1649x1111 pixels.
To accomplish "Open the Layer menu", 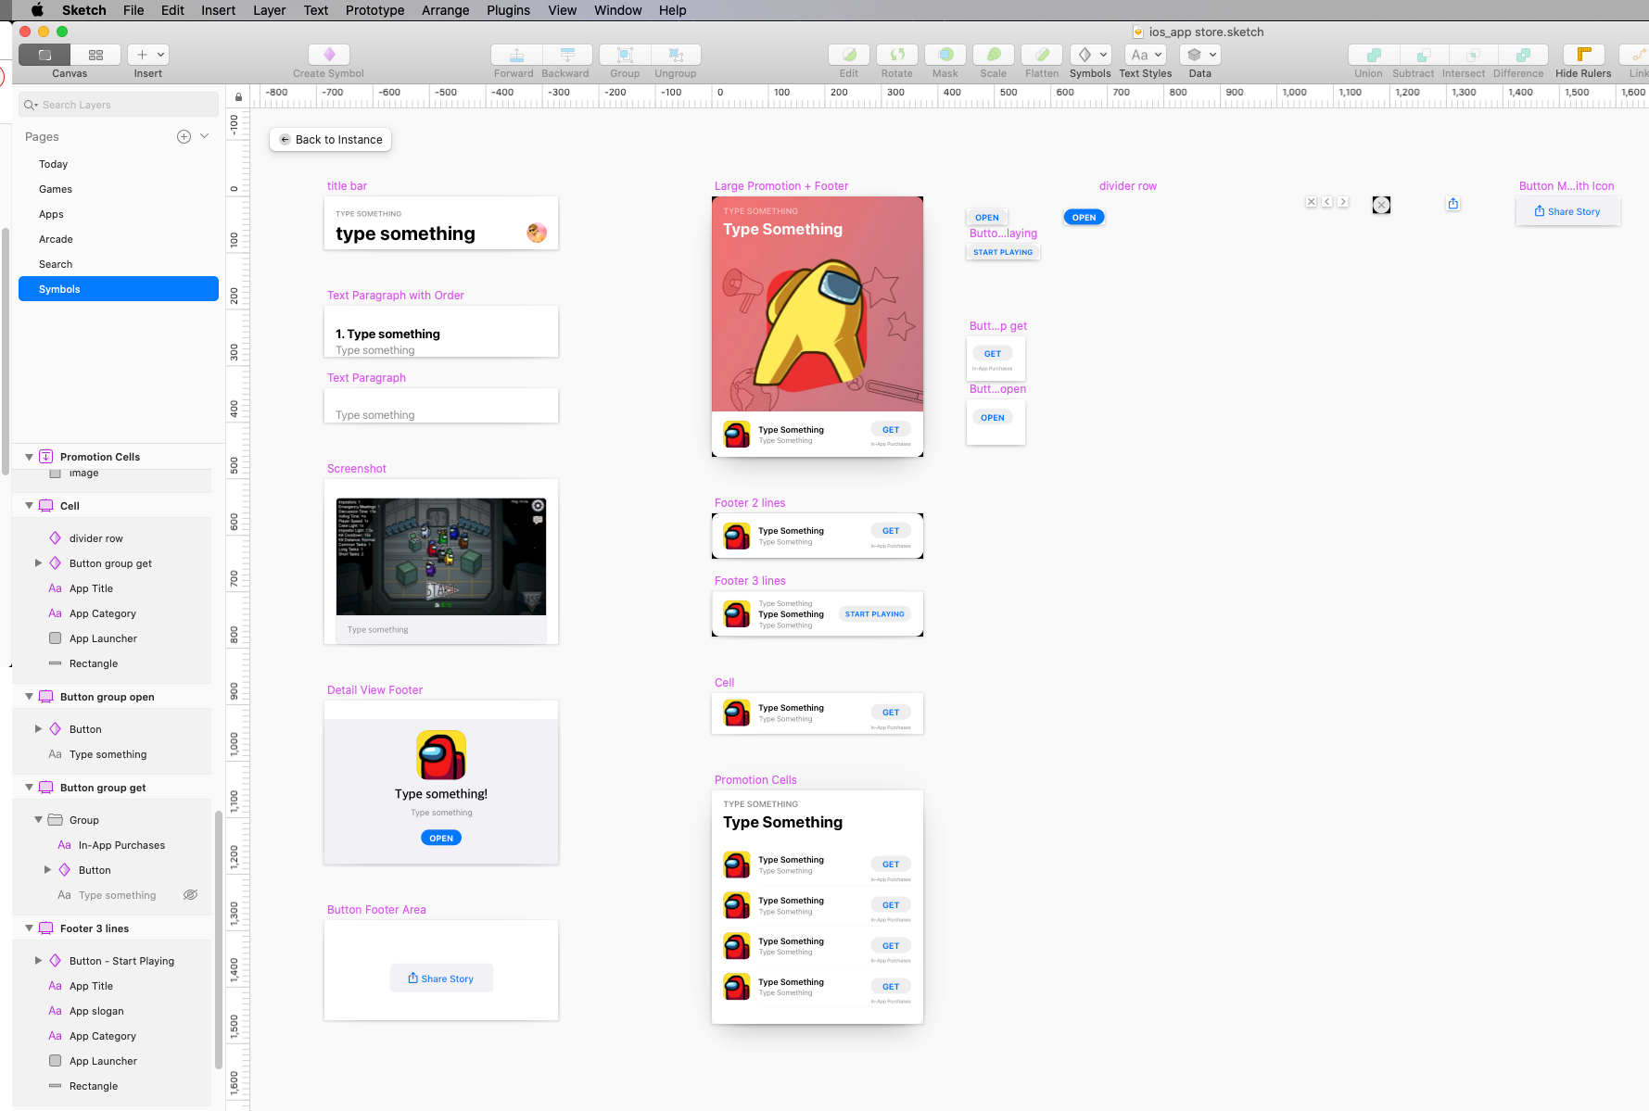I will click(x=270, y=10).
